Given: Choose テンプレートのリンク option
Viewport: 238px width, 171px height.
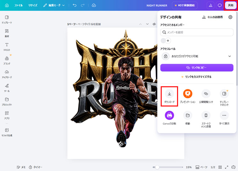Looking at the screenshot, I should [x=224, y=98].
